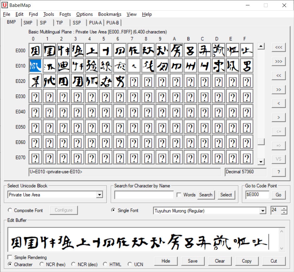Click the Go button for code point

[278, 195]
